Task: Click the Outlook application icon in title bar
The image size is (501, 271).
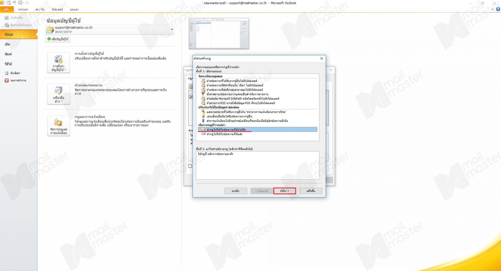Action: click(2, 3)
